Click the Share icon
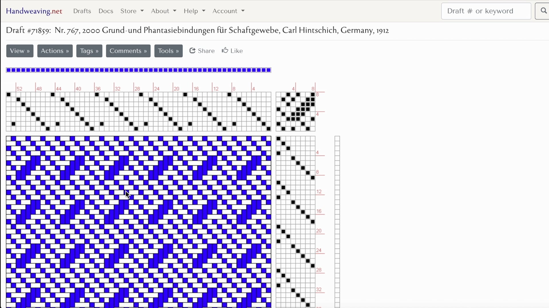This screenshot has height=308, width=549. coord(193,50)
